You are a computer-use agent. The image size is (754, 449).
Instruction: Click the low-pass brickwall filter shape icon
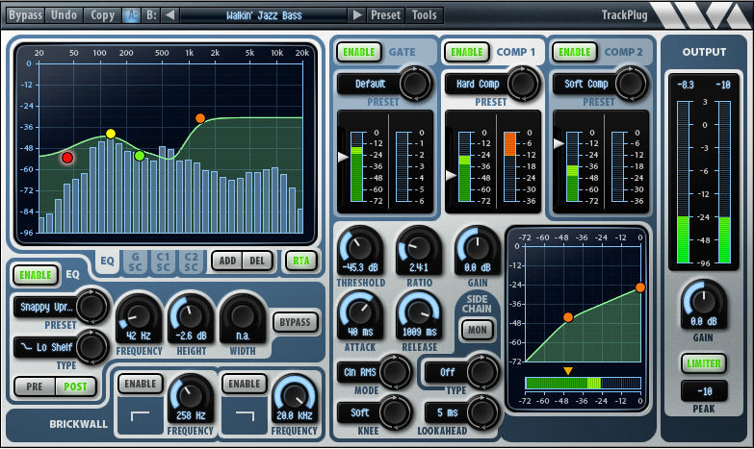245,416
